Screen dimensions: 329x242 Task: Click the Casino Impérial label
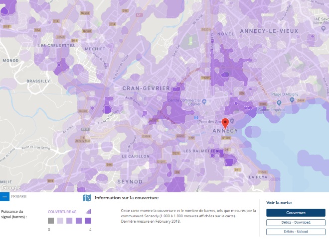[x=272, y=110]
